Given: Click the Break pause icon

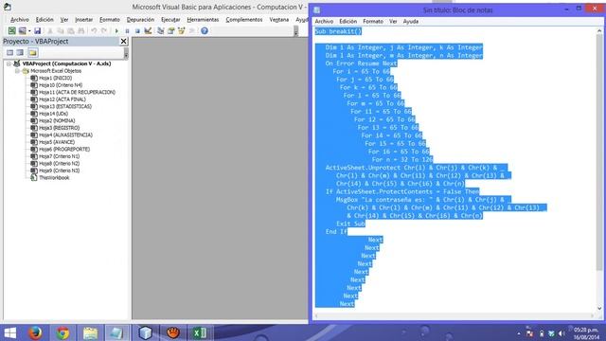Looking at the screenshot, I should 127,30.
